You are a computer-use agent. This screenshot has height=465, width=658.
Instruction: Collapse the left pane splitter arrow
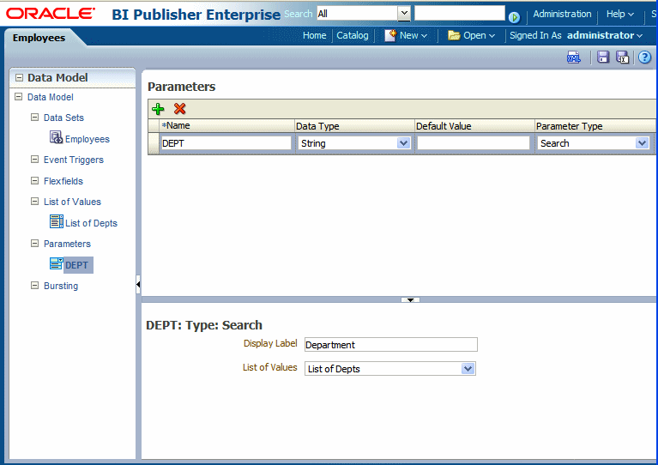[x=138, y=285]
